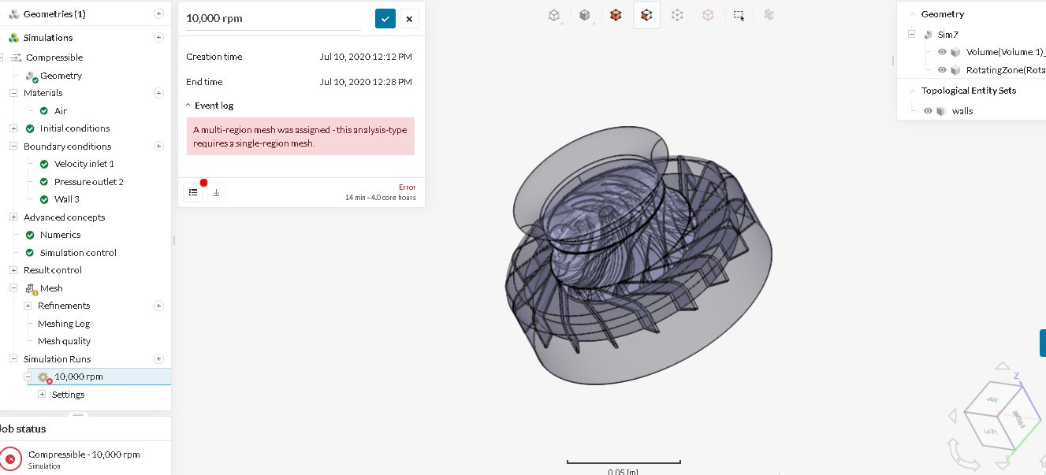Open the Air material

[x=61, y=111]
